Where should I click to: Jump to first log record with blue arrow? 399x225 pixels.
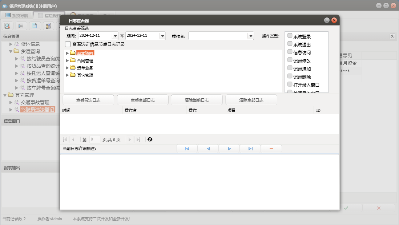(x=187, y=149)
